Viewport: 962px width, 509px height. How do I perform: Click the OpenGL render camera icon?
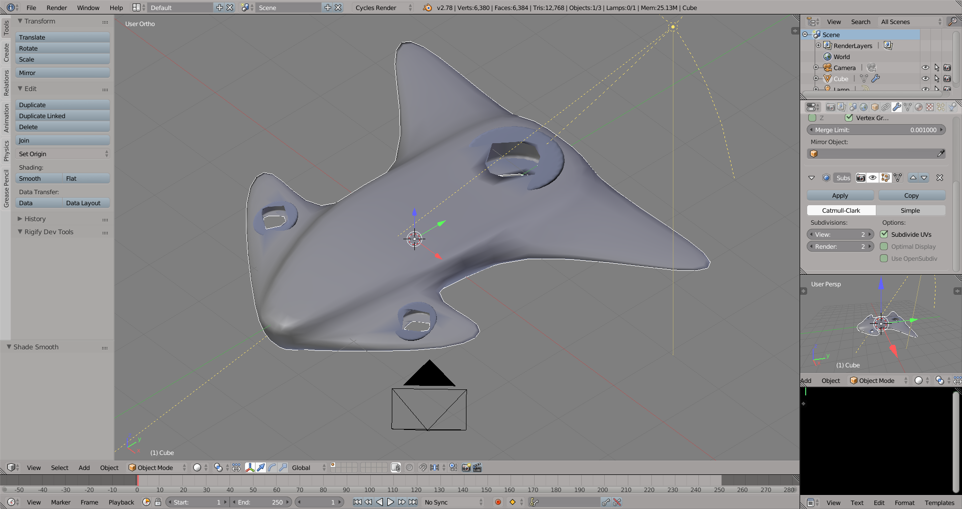[466, 467]
